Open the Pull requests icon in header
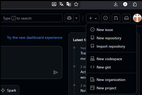Screen dimensions: 142x95 pos(116,18)
